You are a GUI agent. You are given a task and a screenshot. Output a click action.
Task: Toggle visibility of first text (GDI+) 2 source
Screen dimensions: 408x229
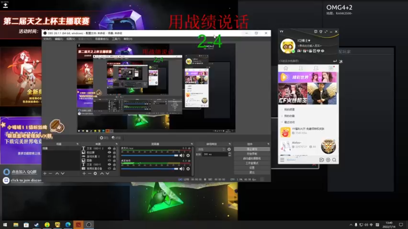pyautogui.click(x=109, y=149)
